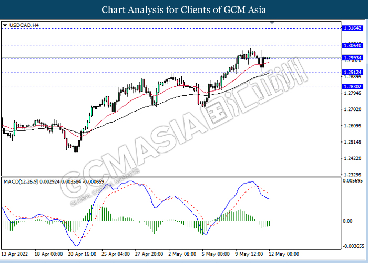Screen dimensions: 368x263
Task: Click the 1.27945 price axis value
Action: (353, 93)
